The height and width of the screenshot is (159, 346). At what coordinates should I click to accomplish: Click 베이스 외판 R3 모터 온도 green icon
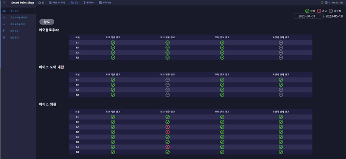pyautogui.click(x=222, y=142)
